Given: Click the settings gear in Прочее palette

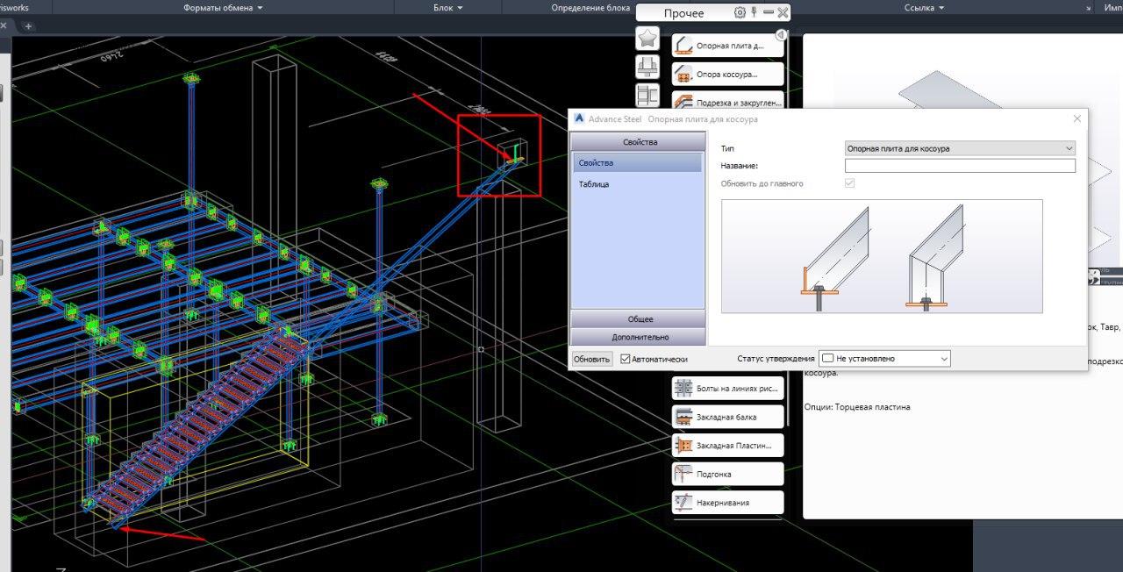Looking at the screenshot, I should coord(740,12).
